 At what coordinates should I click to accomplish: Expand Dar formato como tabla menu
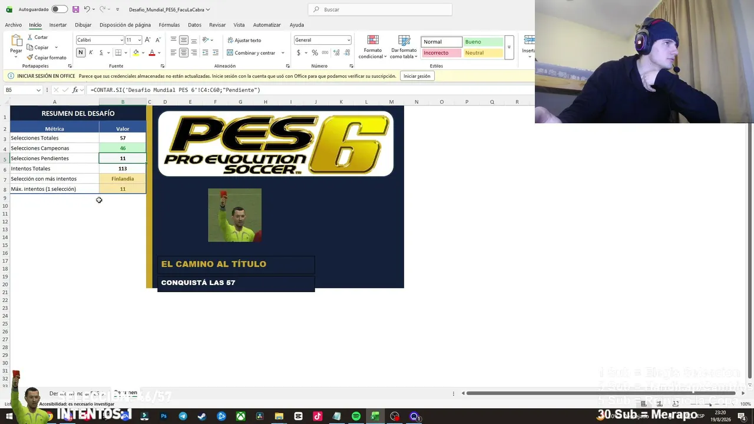coord(404,47)
